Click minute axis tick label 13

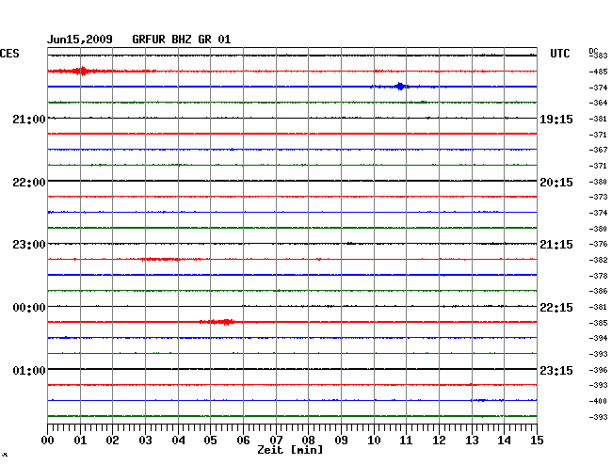472,441
